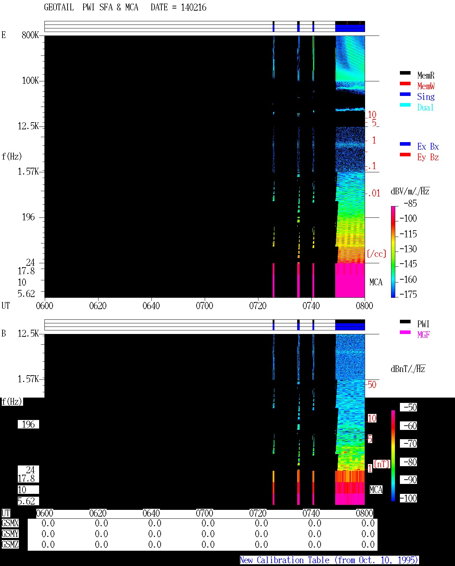Click the 800K frequency axis label
The height and width of the screenshot is (566, 455).
(x=30, y=35)
